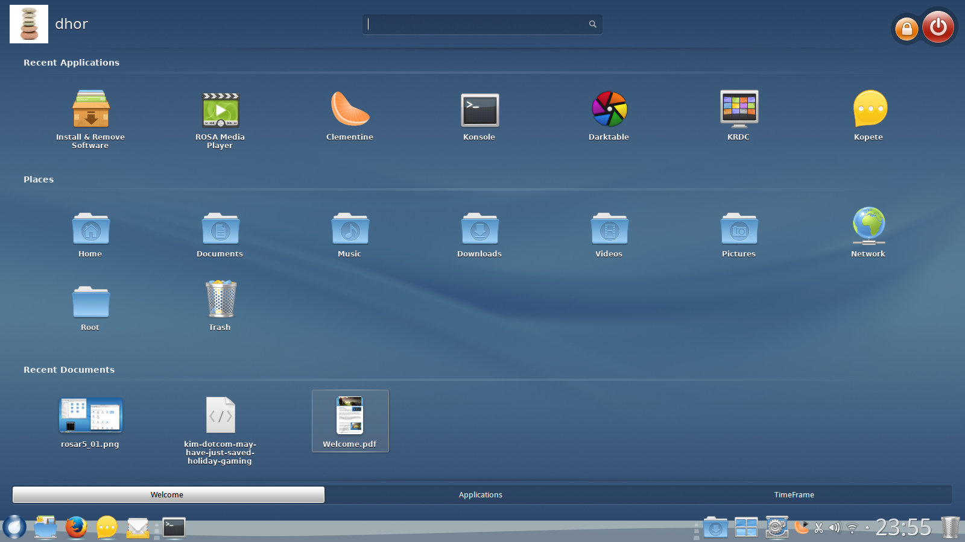Open Trash in Places
This screenshot has height=542, width=965.
(220, 305)
